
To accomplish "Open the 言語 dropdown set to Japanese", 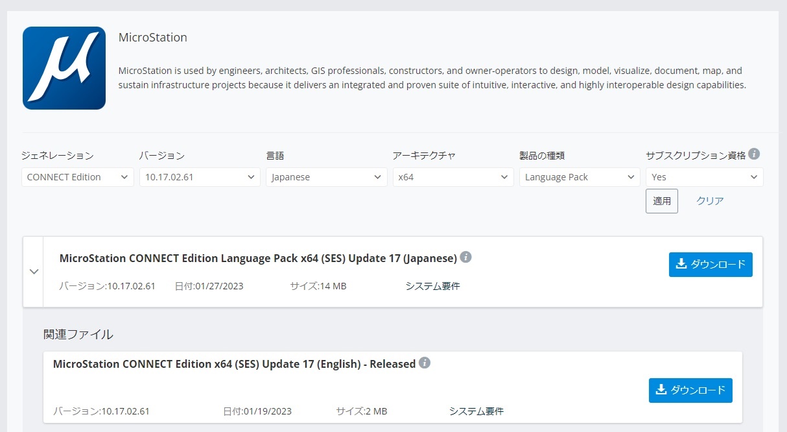I will [x=326, y=176].
